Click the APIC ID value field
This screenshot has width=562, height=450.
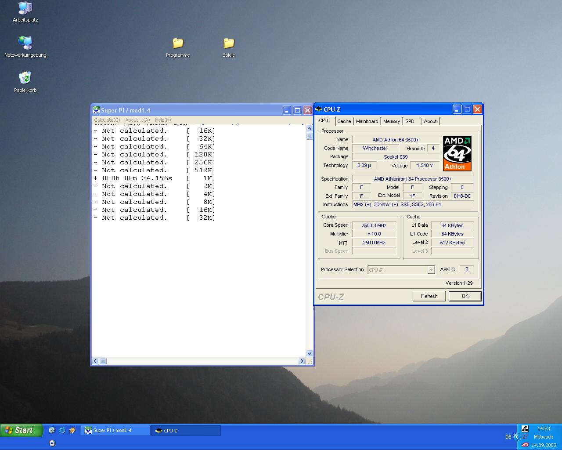(x=467, y=269)
